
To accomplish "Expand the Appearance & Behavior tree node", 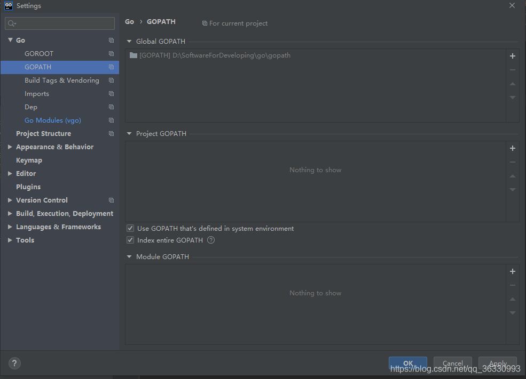I will point(10,147).
